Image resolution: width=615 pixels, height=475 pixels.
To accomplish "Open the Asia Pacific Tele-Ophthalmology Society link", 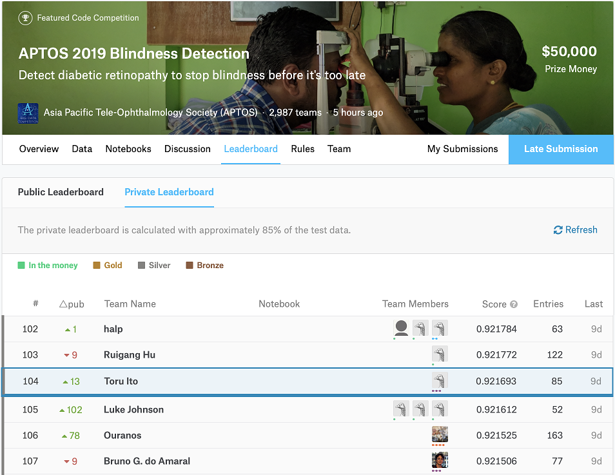I will [x=151, y=113].
